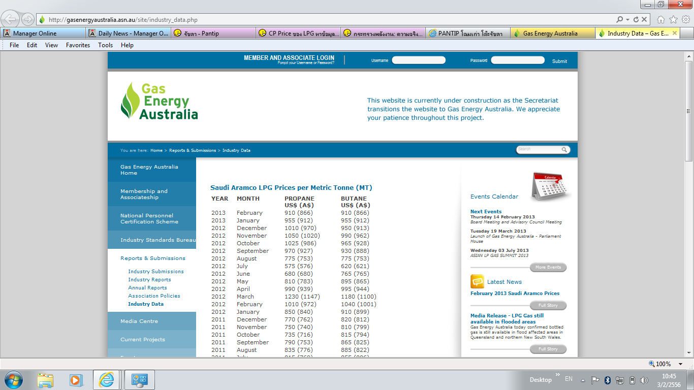Launch Windows Explorer from the taskbar
Viewport: 694px width, 390px height.
coord(45,380)
